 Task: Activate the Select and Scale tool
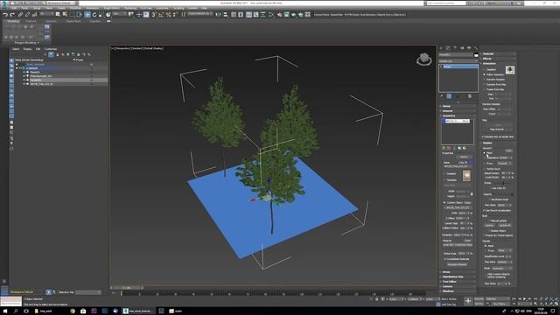[101, 15]
